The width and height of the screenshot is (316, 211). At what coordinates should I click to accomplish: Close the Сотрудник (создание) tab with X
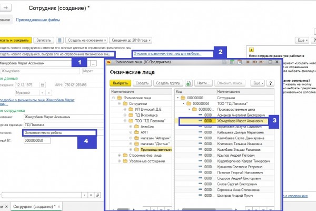point(59,207)
